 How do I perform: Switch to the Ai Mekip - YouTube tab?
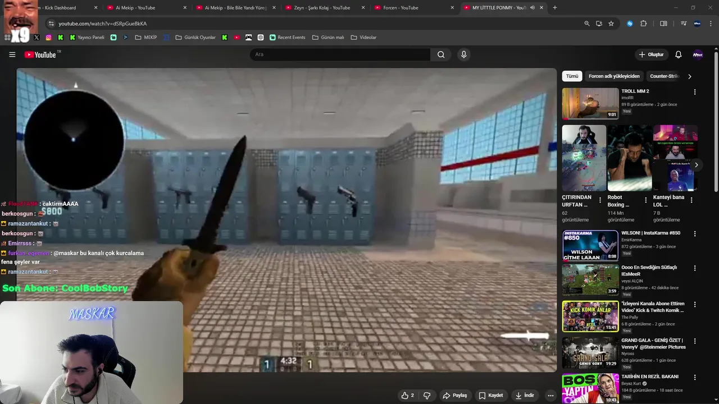(146, 8)
